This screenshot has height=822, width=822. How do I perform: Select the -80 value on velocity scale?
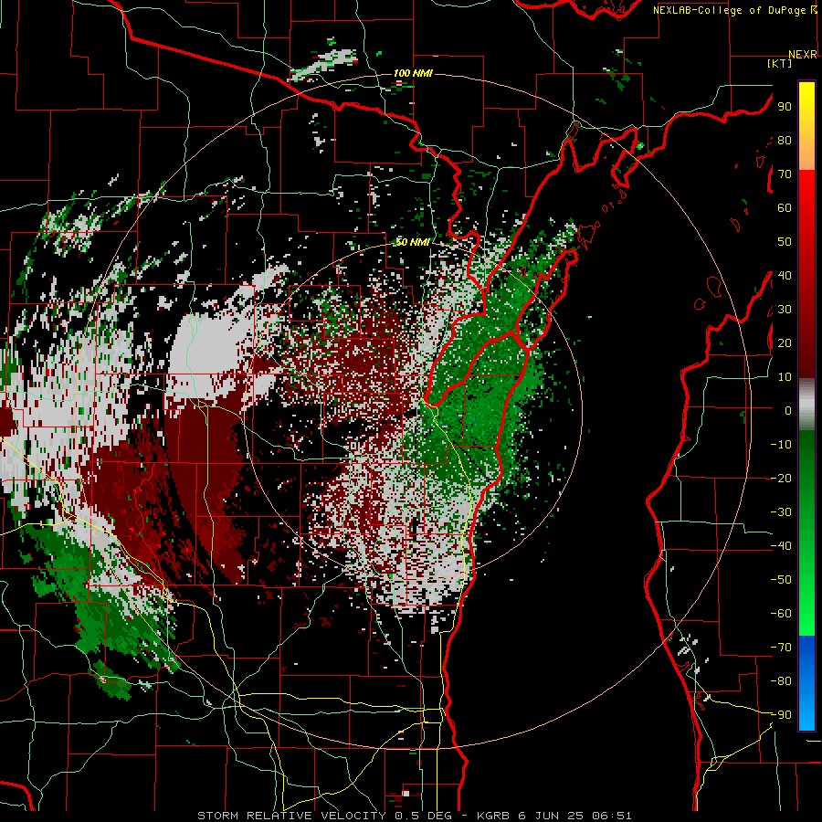(x=781, y=681)
